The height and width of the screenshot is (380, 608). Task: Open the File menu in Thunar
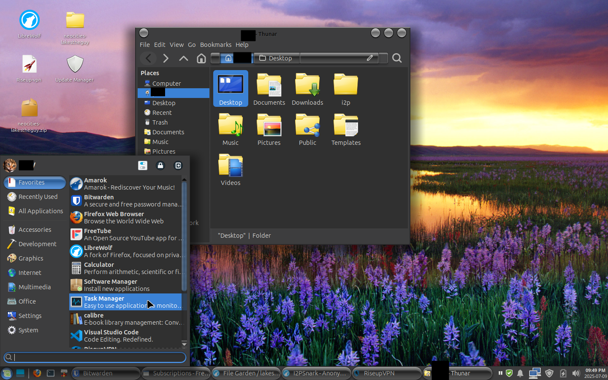(x=145, y=45)
